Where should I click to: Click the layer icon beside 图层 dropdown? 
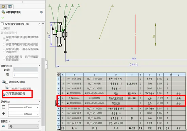[4, 126]
